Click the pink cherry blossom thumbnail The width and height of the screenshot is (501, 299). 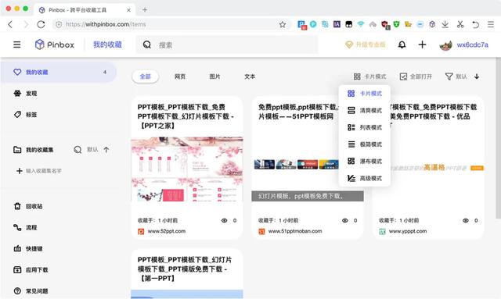coord(187,169)
